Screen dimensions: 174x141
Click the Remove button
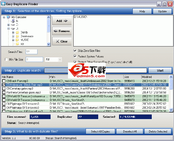point(62,31)
